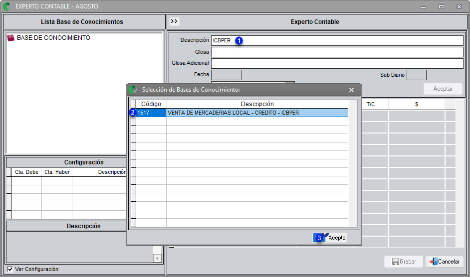Click the Cancelar exit door icon

[434, 262]
